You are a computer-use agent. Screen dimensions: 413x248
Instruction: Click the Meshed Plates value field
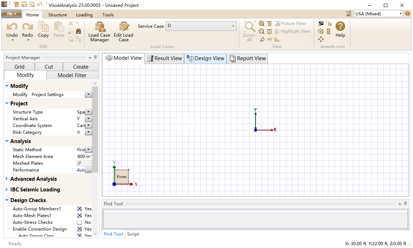84,163
